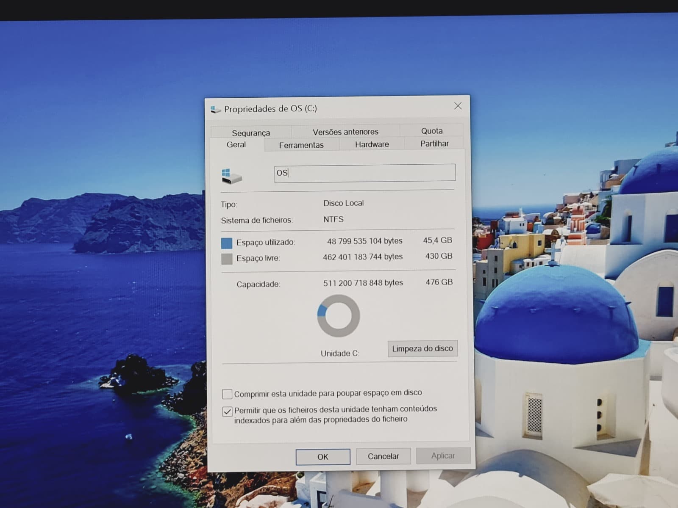678x508 pixels.
Task: Click the '48 799 535 104 bytes' value
Action: coord(364,241)
